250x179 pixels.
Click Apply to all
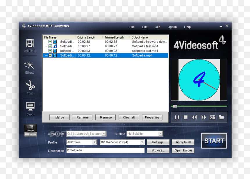(183, 142)
